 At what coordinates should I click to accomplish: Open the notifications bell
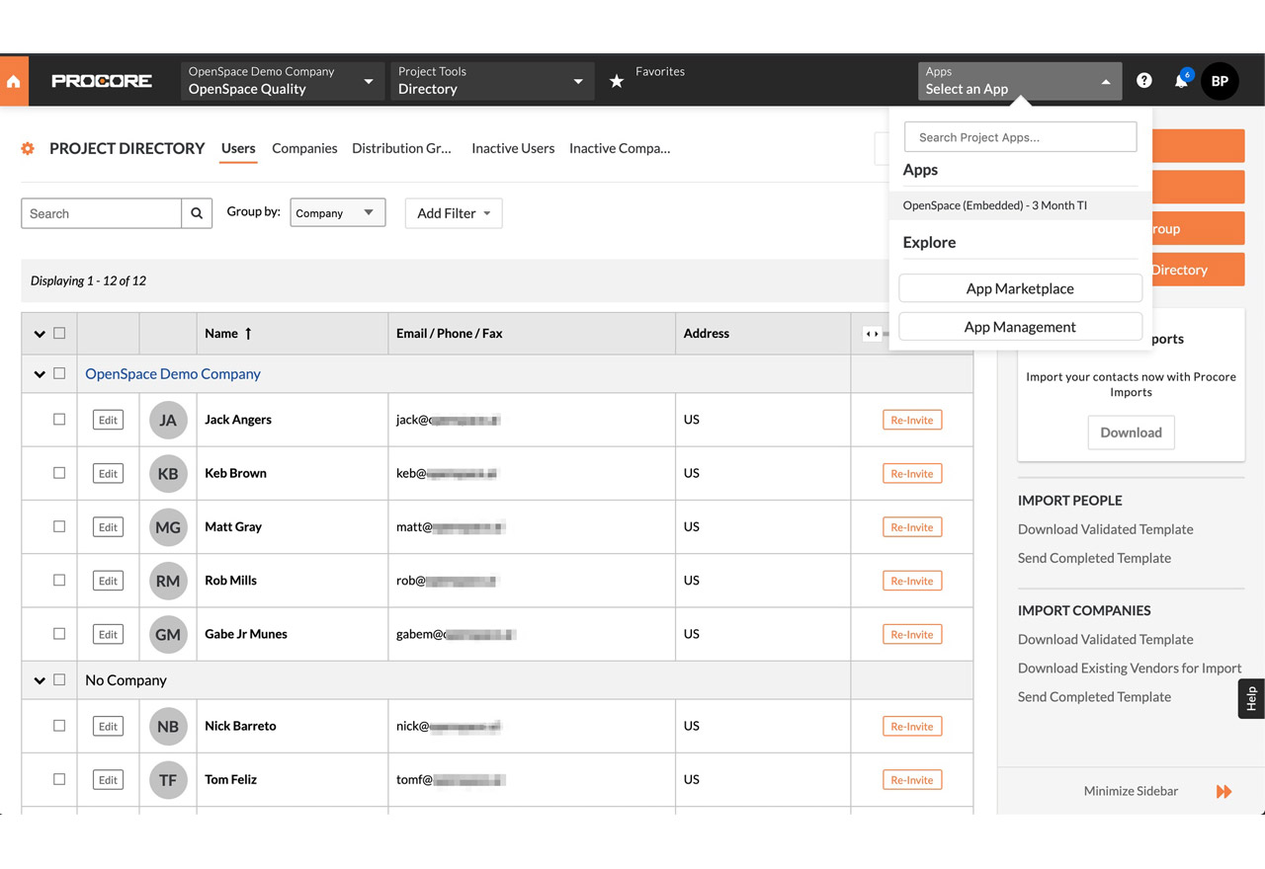tap(1181, 81)
